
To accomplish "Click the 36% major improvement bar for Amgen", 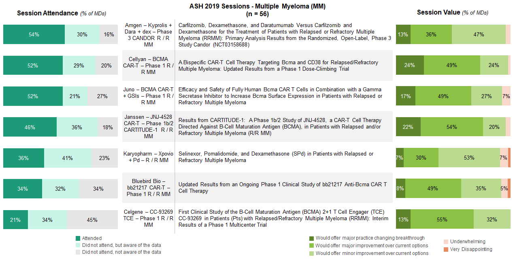I will coord(431,34).
